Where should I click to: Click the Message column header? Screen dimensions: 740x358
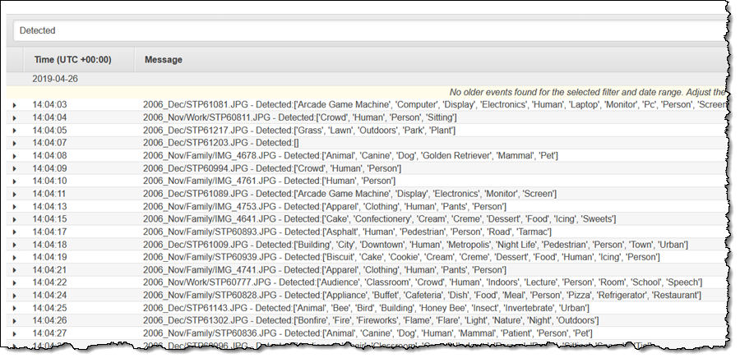point(164,60)
